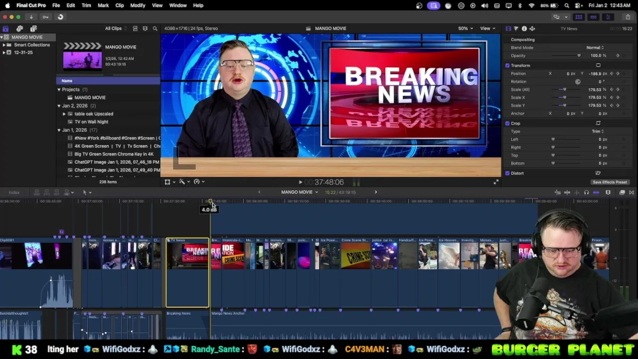This screenshot has width=638, height=359.
Task: Disable the Crop checkbox
Action: point(507,123)
